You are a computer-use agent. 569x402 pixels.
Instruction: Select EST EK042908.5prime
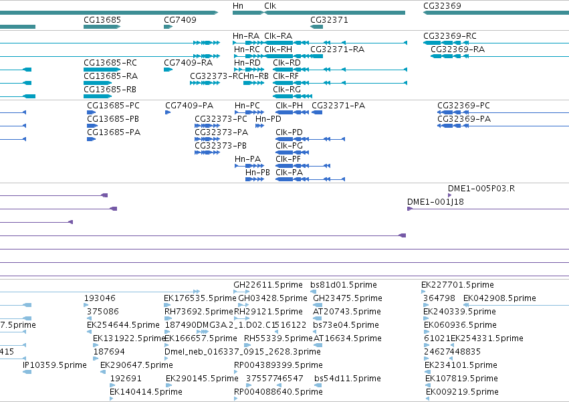click(x=516, y=305)
